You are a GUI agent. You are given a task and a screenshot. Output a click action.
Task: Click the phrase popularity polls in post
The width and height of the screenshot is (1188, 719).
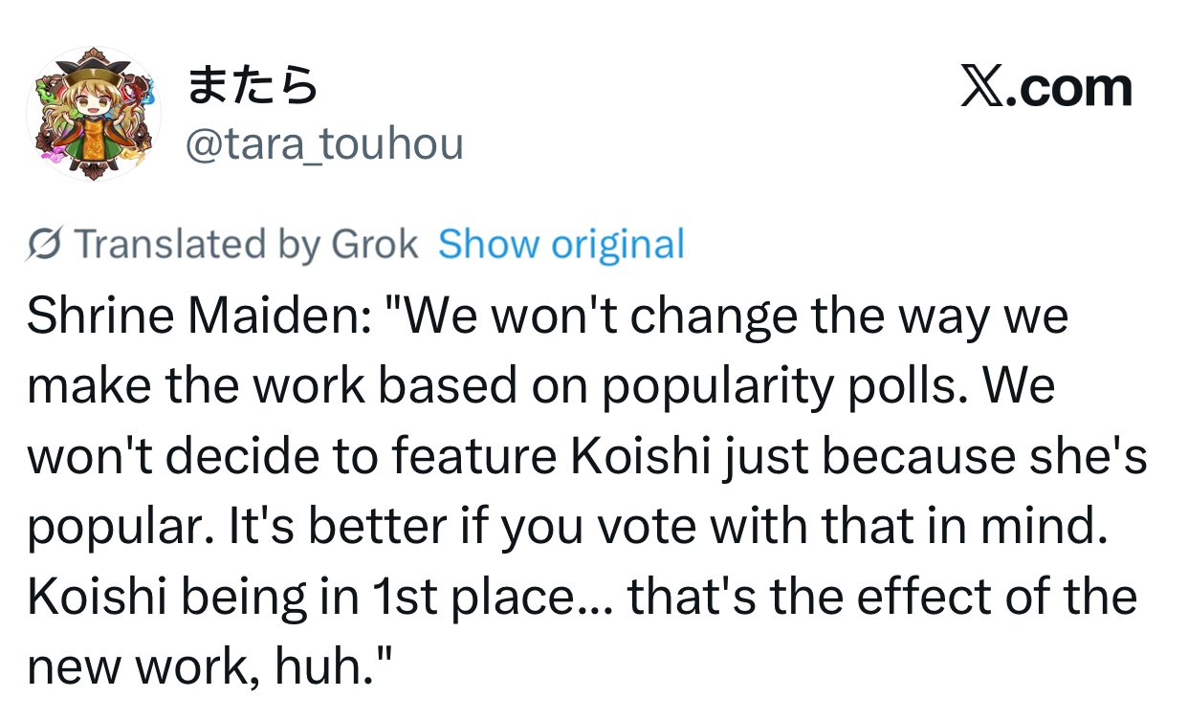(x=783, y=387)
